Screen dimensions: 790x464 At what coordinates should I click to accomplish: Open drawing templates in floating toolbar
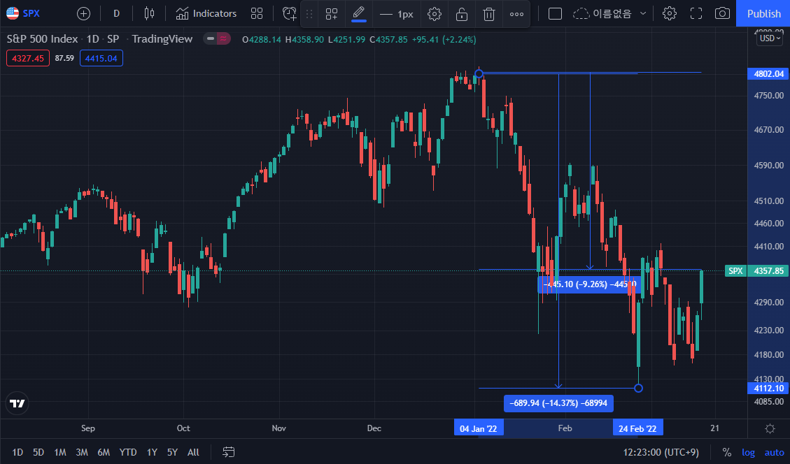(x=332, y=14)
